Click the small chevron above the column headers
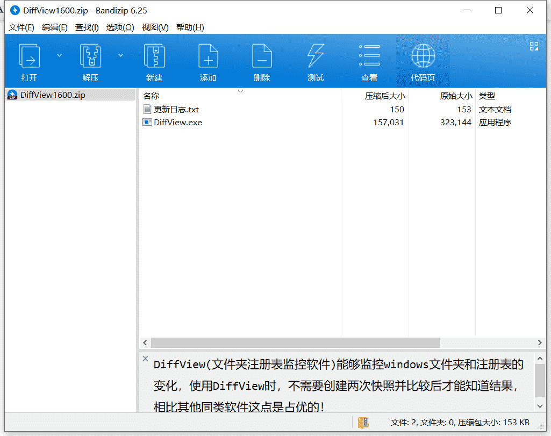 point(241,91)
